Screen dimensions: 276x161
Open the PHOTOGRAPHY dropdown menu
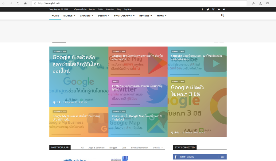(124, 16)
